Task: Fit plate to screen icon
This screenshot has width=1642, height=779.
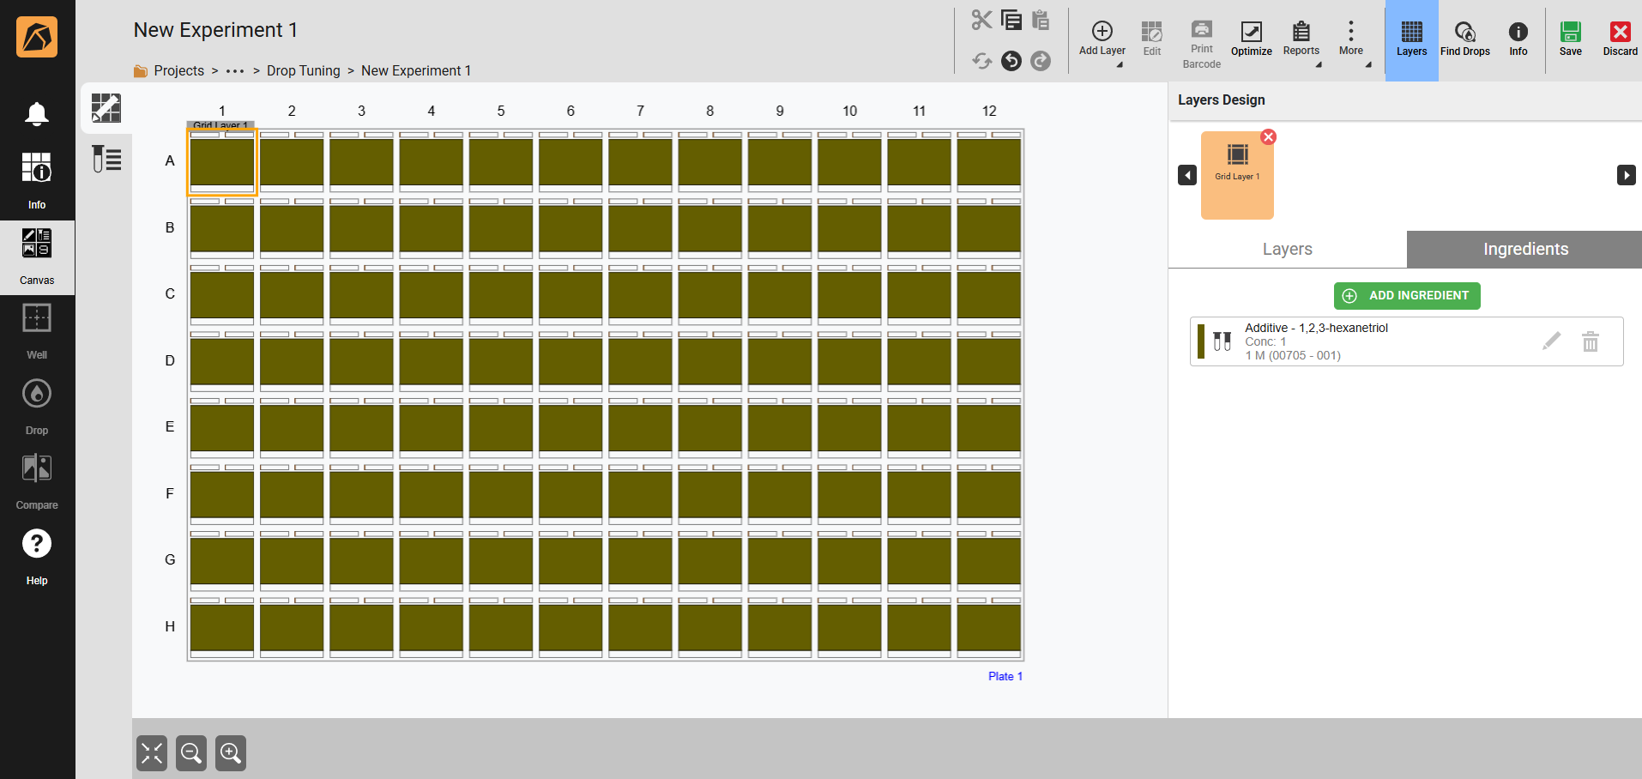Action: [x=152, y=753]
